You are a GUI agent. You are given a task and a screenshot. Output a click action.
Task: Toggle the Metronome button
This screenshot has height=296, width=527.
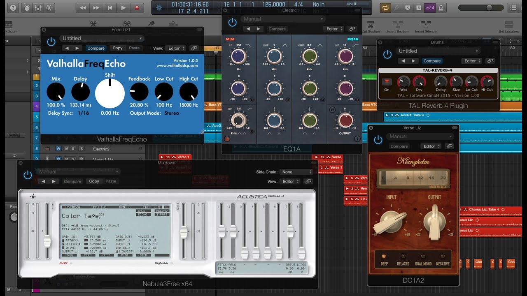[x=440, y=7]
